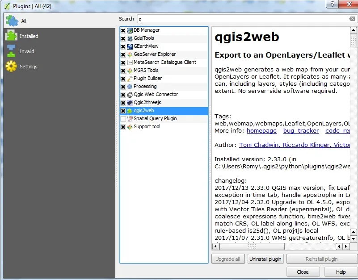Click the Support tool plugin icon
The width and height of the screenshot is (358, 280).
click(130, 127)
